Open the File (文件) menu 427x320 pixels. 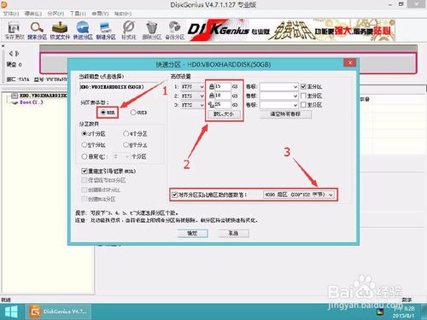point(10,14)
